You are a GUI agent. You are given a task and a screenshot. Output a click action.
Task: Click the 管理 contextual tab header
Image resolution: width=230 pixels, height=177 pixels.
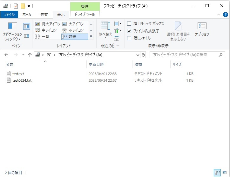click(85, 6)
